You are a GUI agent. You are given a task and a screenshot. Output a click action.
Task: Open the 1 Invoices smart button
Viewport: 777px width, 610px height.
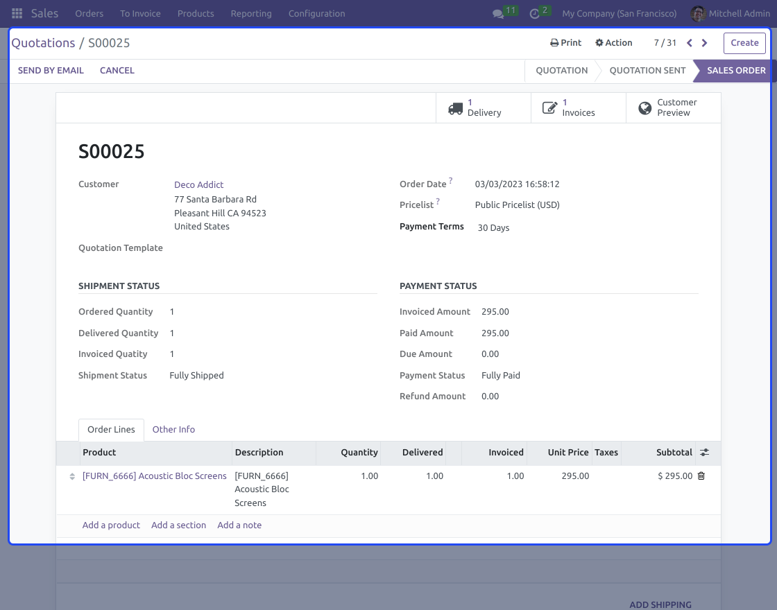[579, 108]
